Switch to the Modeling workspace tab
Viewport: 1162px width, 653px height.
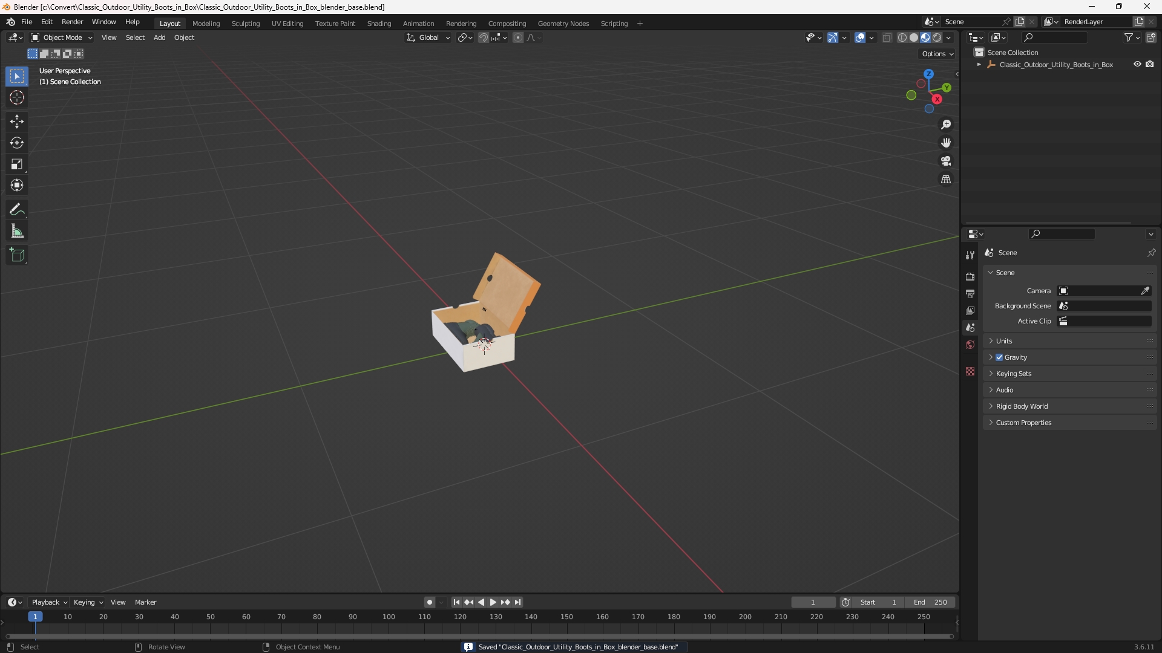(x=206, y=24)
